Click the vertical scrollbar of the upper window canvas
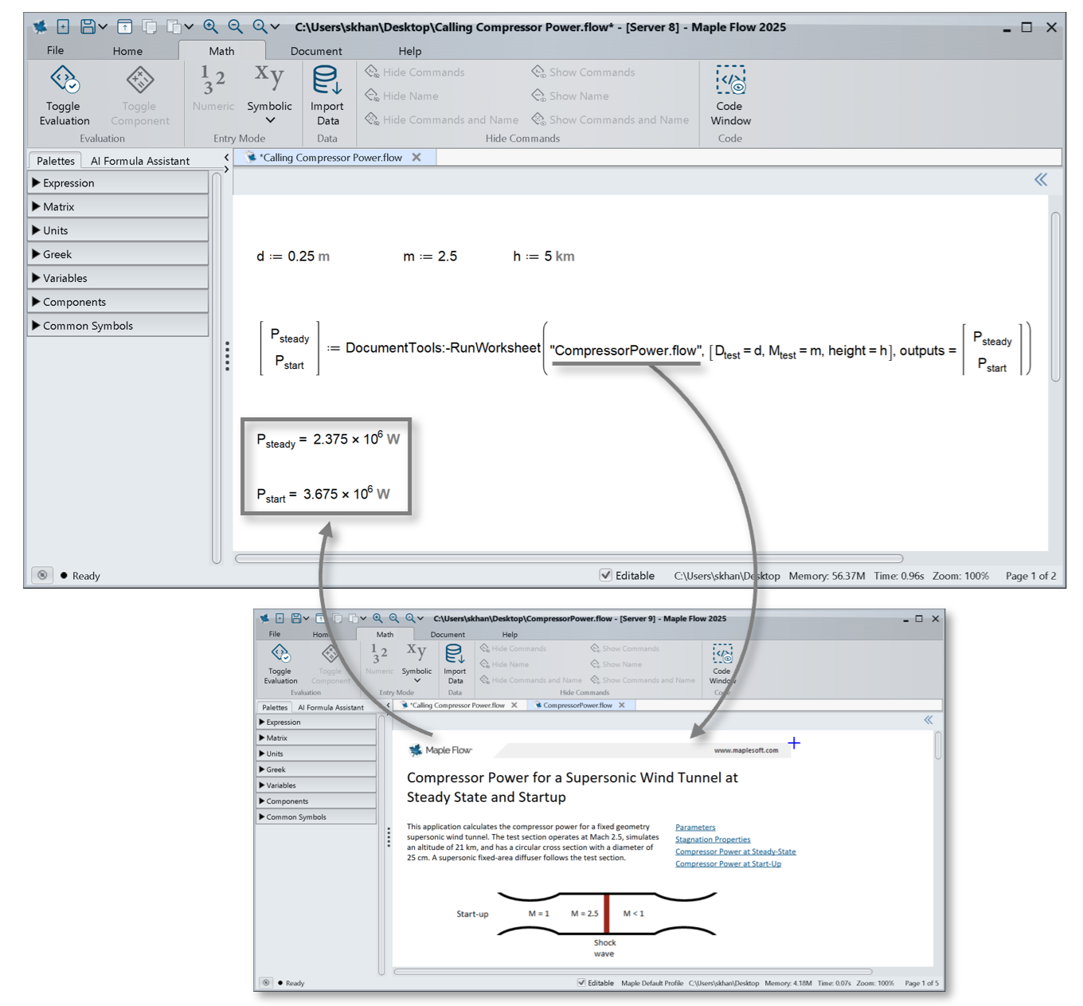This screenshot has height=1006, width=1083. pos(1055,296)
